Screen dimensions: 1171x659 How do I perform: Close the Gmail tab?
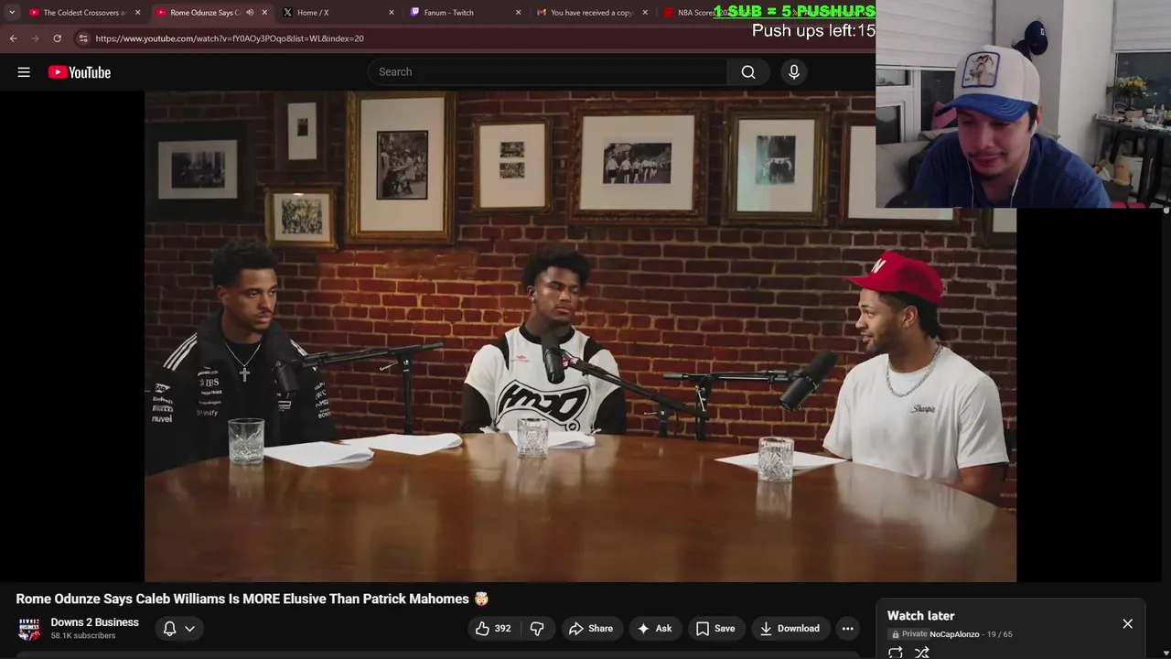click(645, 13)
